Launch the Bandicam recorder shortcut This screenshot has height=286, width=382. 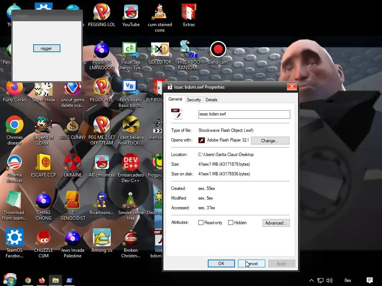[x=218, y=53]
